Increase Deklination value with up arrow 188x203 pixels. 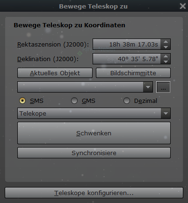[x=166, y=56]
